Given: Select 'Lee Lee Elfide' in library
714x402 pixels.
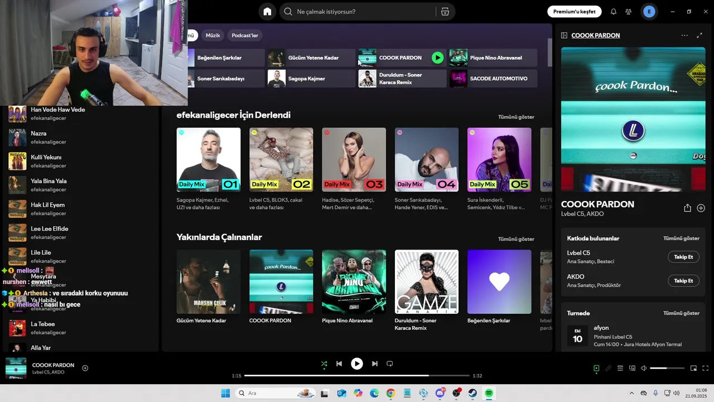Looking at the screenshot, I should 81,233.
